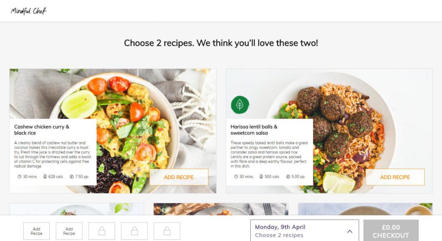Add the Cashew chicken curry recipe
This screenshot has width=442, height=241.
[179, 177]
